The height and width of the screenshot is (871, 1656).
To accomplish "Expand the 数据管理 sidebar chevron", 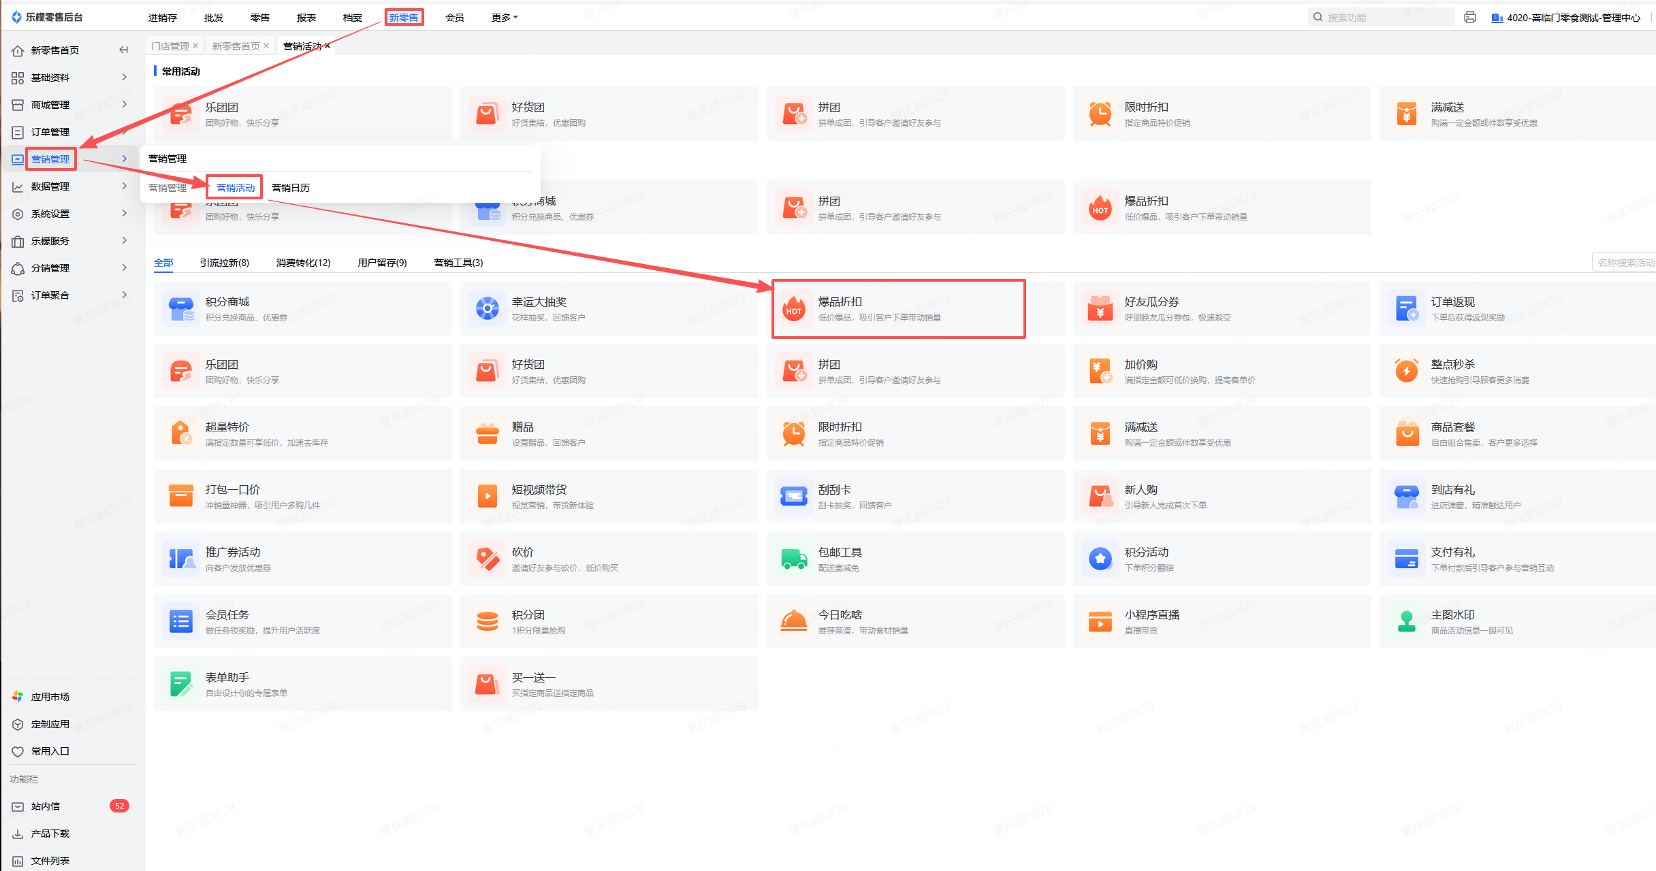I will [125, 186].
